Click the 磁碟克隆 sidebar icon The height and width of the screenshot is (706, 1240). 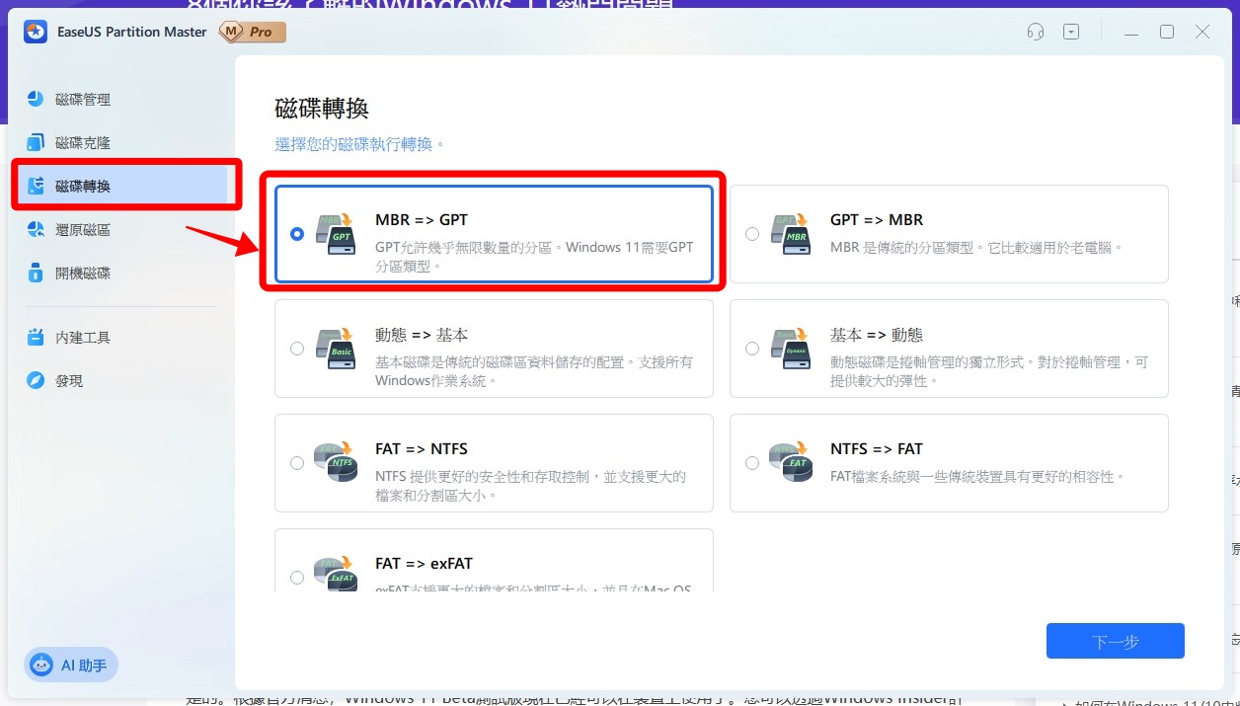(x=36, y=142)
